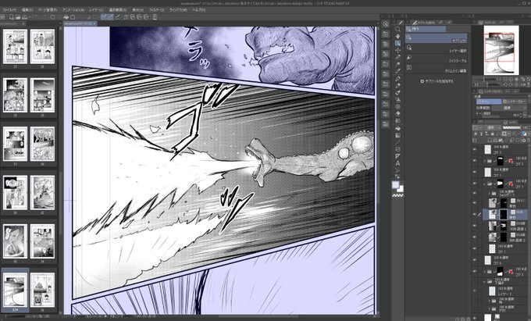Toggle the トーン tone effect button
This screenshot has height=321, width=531.
tap(489, 102)
